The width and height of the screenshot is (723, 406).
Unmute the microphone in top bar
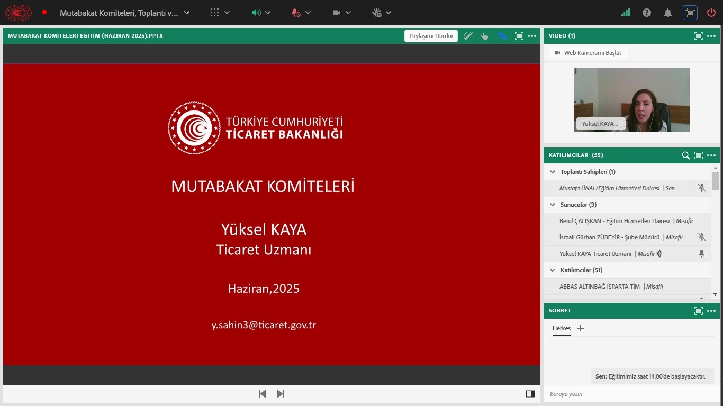[296, 13]
